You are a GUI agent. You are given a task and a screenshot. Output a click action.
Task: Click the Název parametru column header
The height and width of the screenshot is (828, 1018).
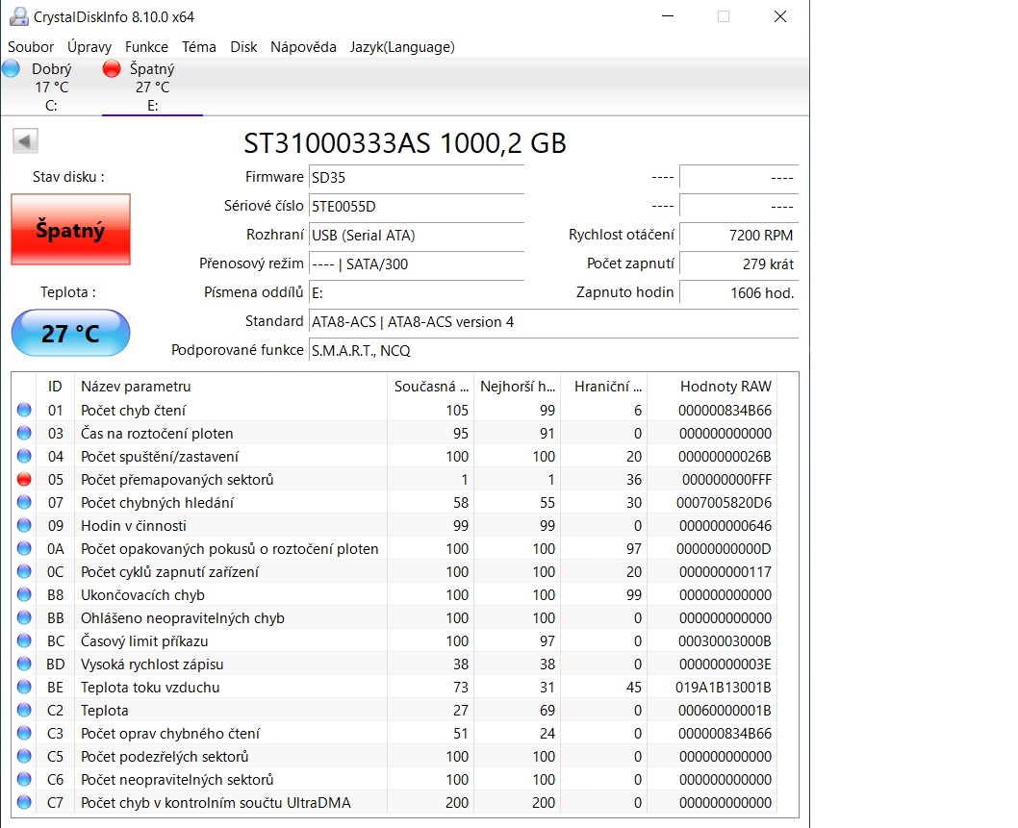coord(231,386)
